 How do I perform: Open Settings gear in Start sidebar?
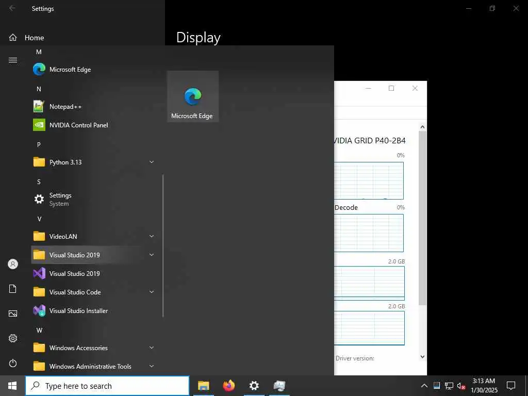[13, 338]
